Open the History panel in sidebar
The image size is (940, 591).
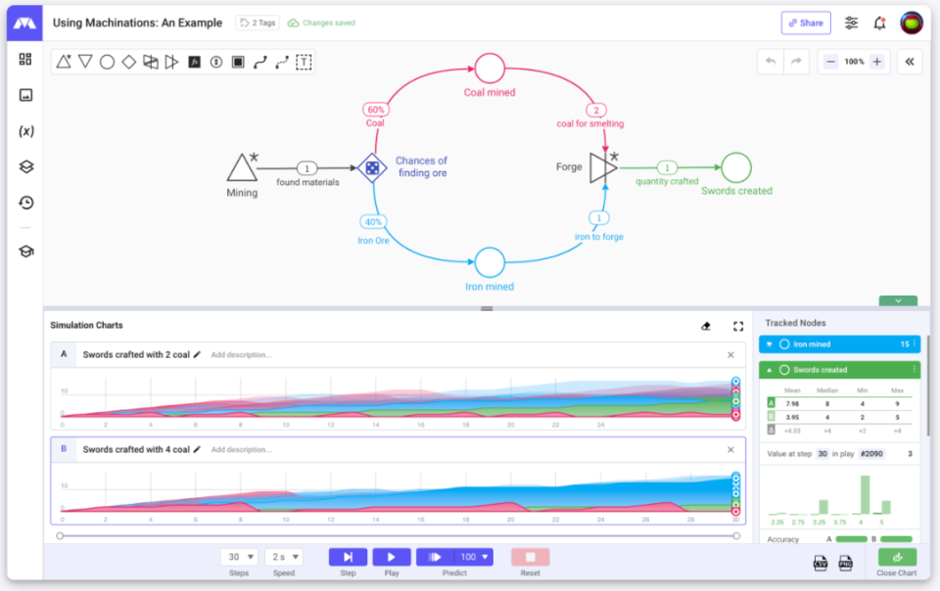tap(25, 203)
